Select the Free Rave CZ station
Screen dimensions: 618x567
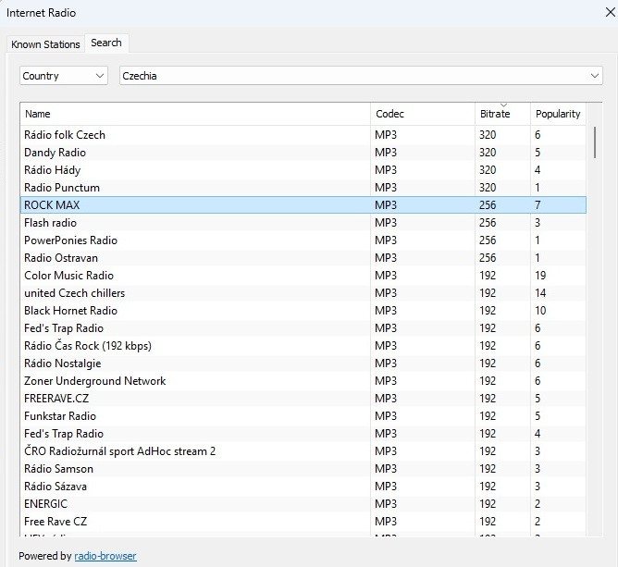[303, 522]
